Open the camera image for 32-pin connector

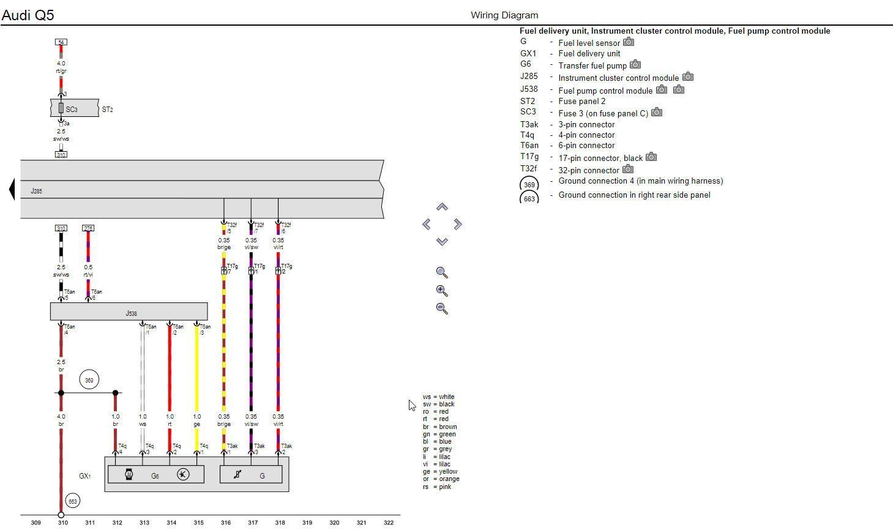(x=628, y=169)
